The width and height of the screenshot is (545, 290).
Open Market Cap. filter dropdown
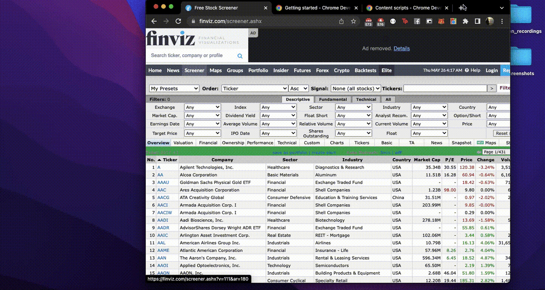(203, 116)
